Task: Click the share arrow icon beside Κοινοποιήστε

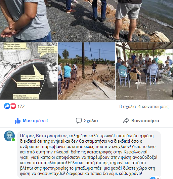Action: pyautogui.click(x=126, y=120)
